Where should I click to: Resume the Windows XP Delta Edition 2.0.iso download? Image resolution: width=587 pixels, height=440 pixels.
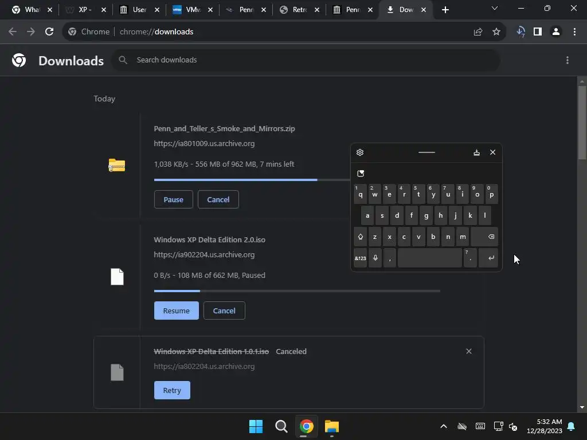click(177, 311)
